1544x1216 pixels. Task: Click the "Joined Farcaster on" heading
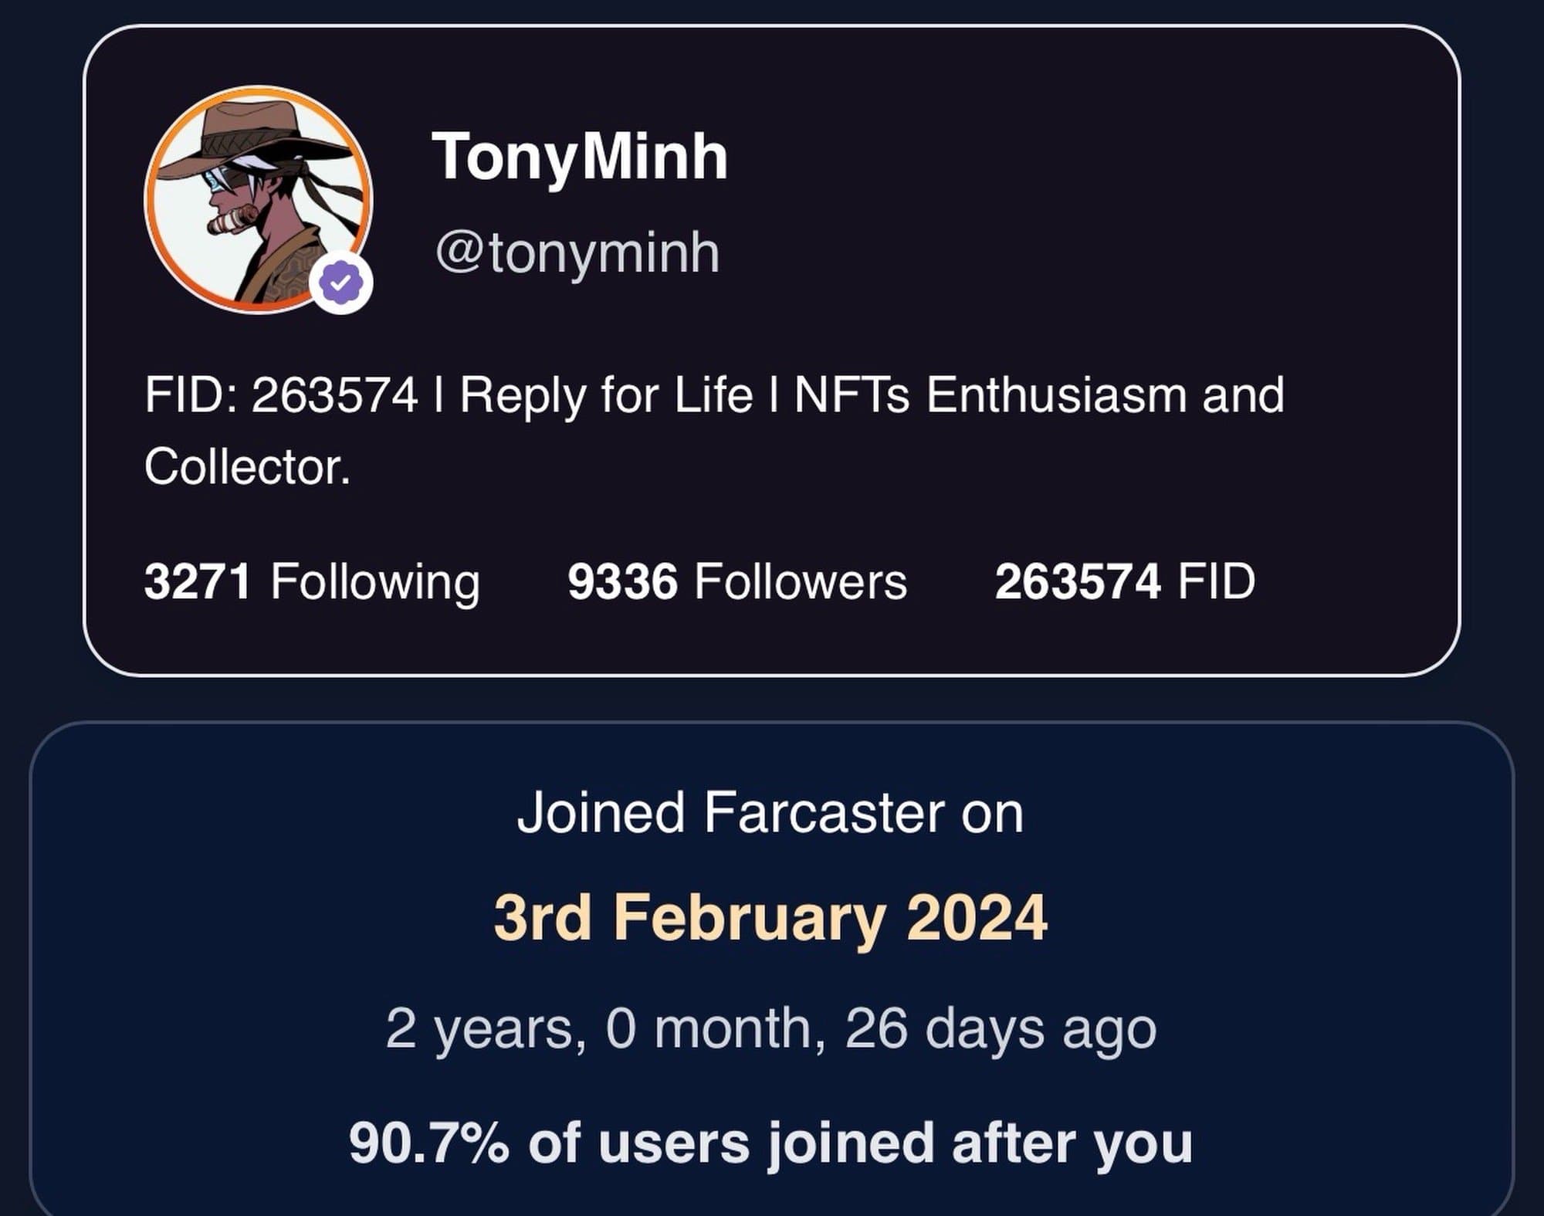point(770,813)
